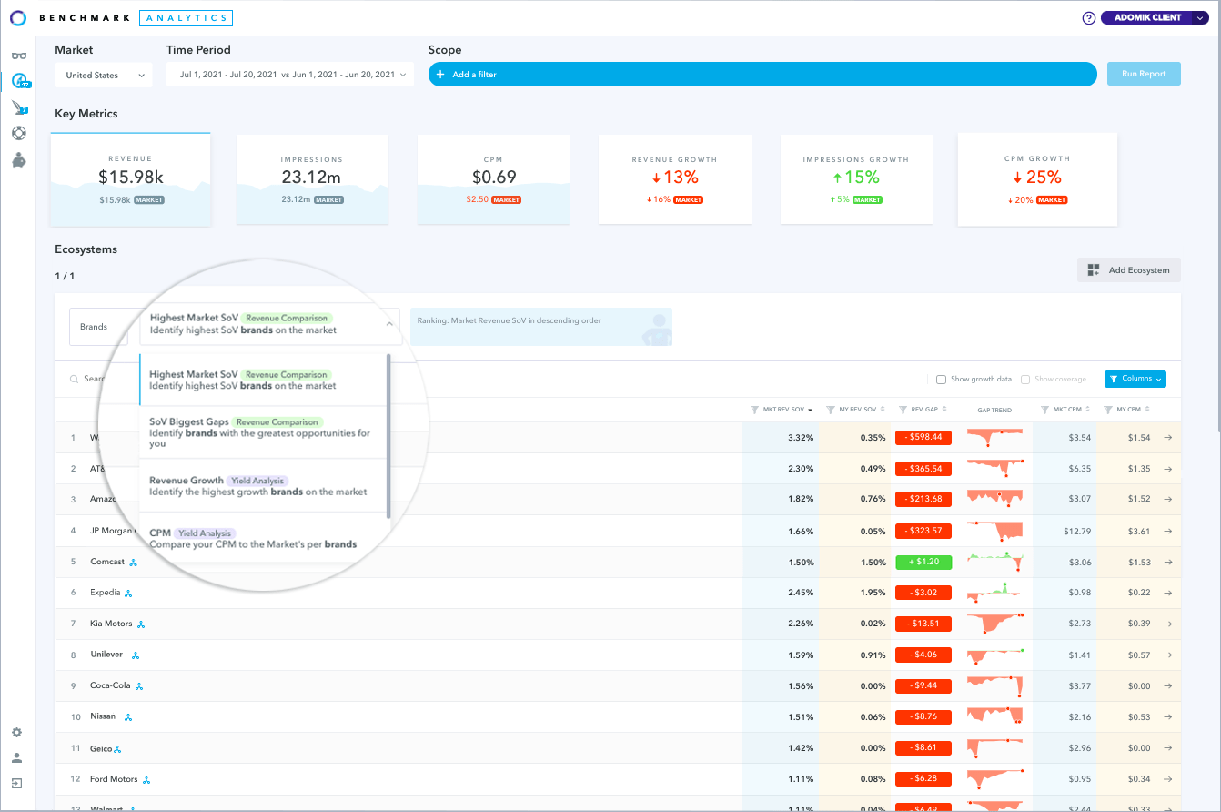Click the ecosystem icon next to Nissan
The width and height of the screenshot is (1221, 812).
point(128,716)
